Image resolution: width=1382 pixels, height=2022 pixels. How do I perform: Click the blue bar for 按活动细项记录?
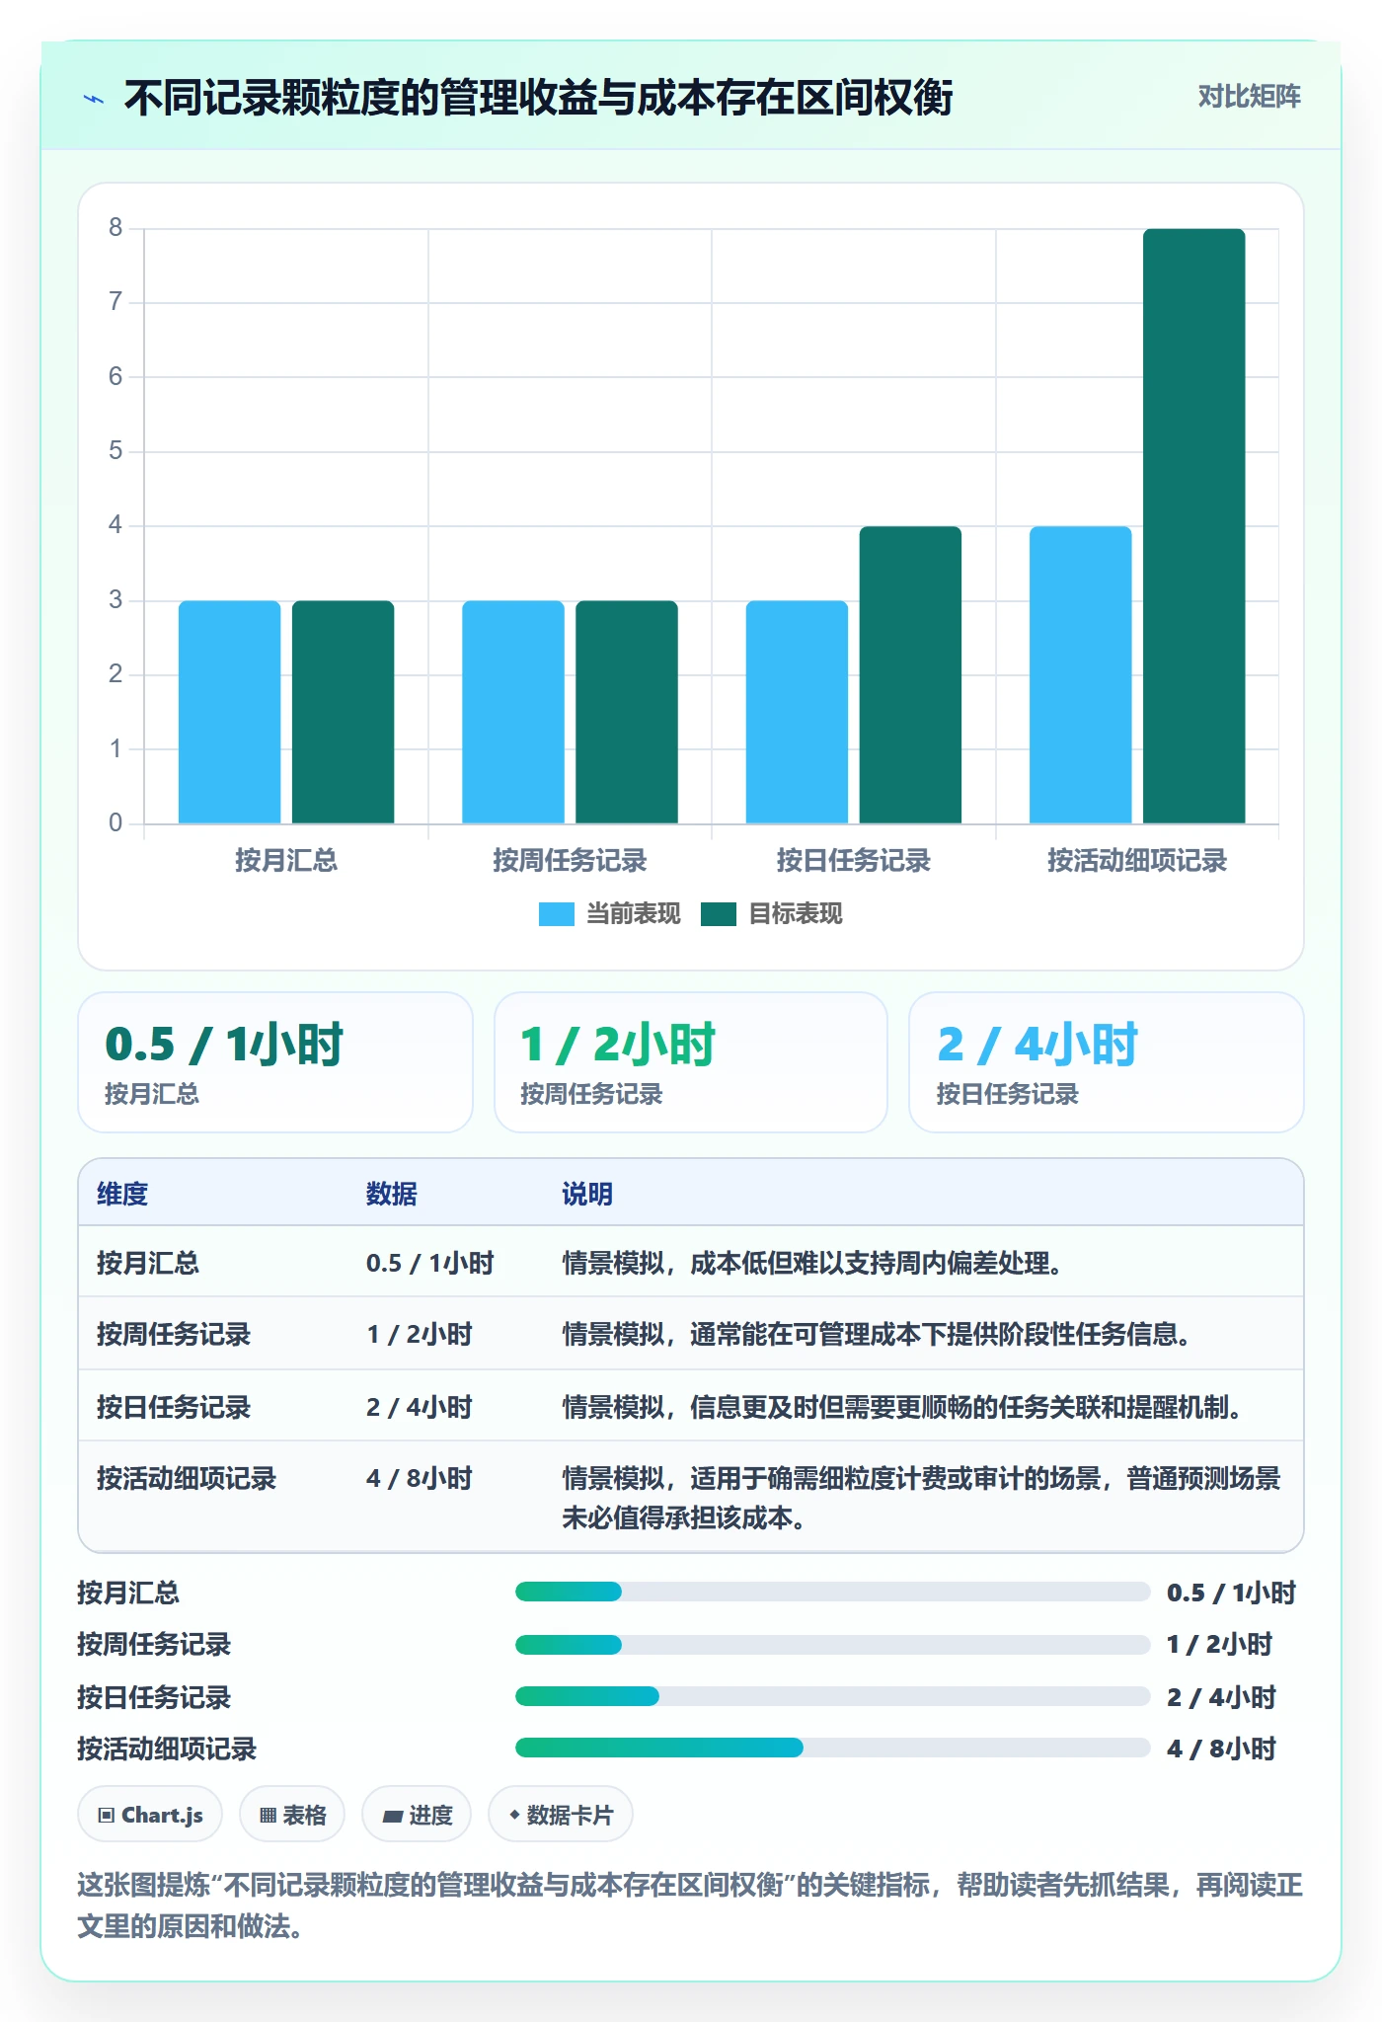coord(1081,675)
